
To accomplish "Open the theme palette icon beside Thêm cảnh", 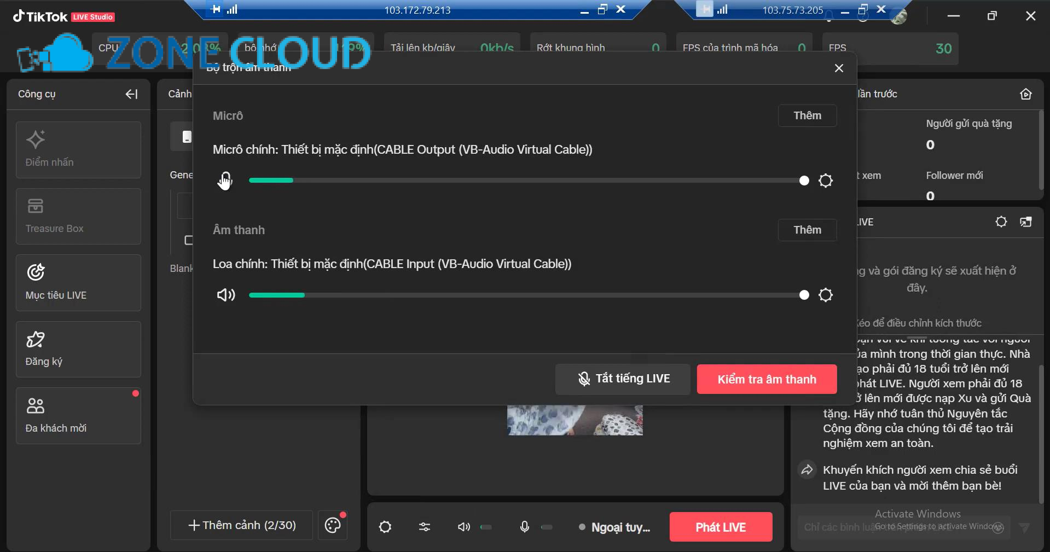I will [x=333, y=525].
